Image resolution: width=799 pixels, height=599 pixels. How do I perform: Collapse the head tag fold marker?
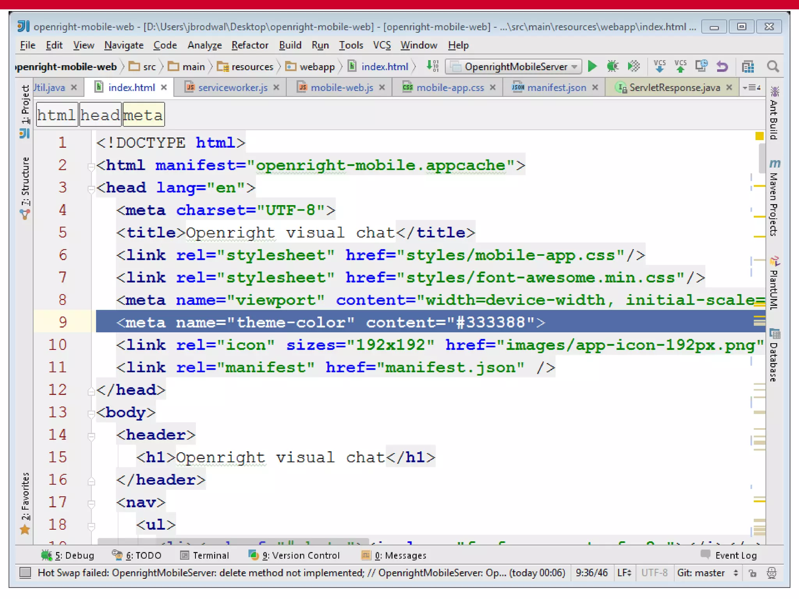[x=91, y=190]
